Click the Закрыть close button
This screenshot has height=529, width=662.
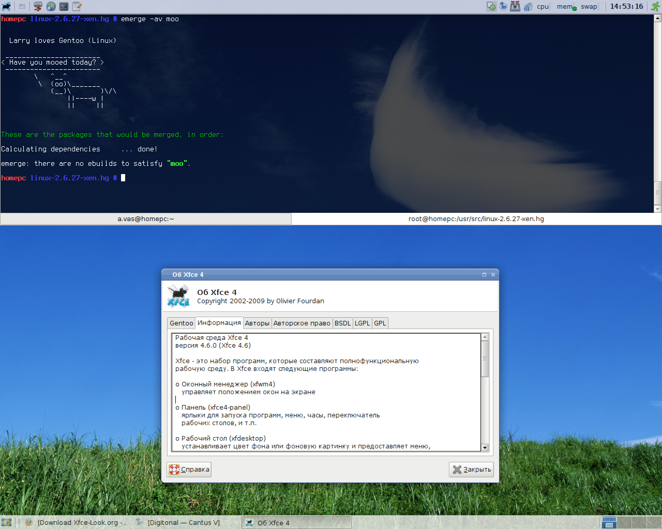coord(471,470)
